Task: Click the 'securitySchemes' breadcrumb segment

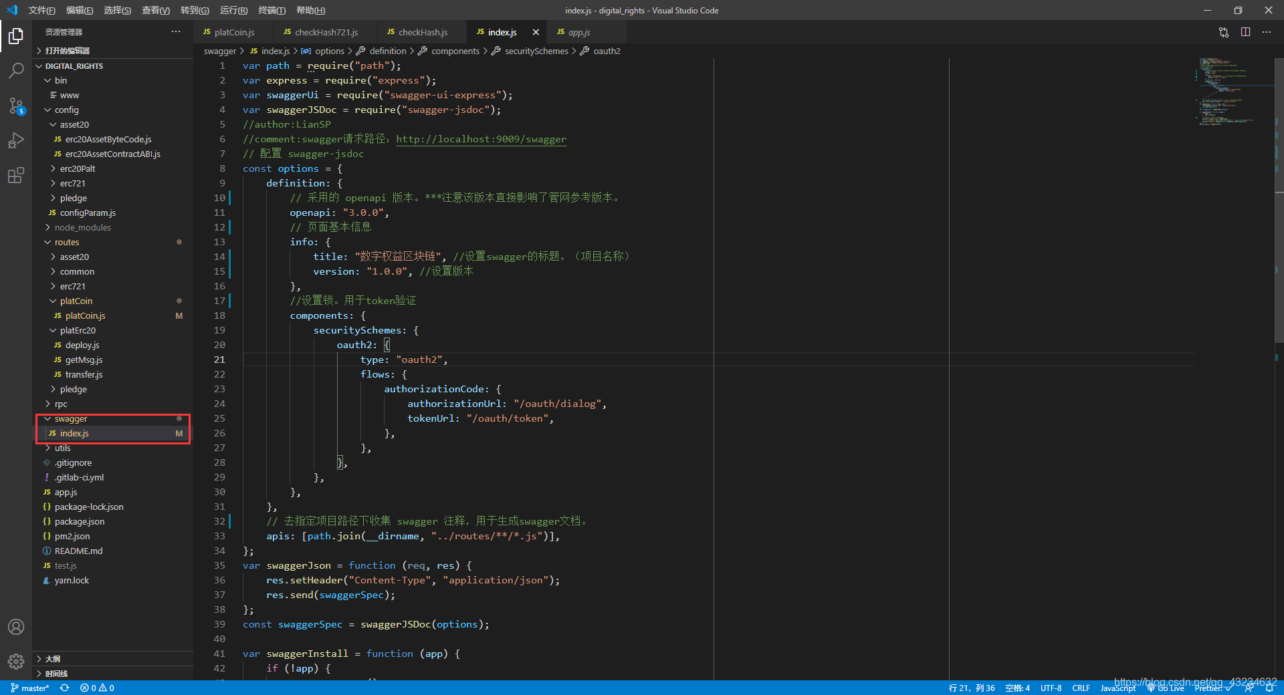Action: (x=530, y=51)
